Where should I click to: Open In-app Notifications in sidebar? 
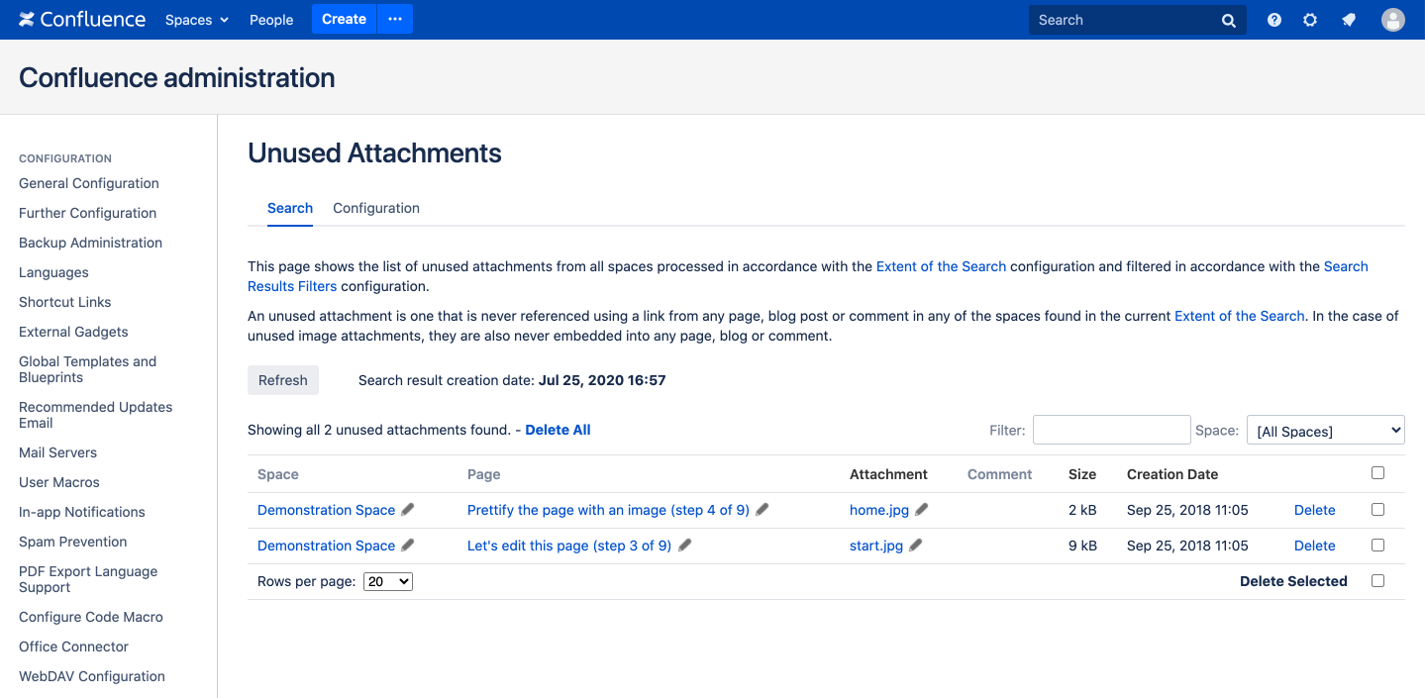(x=82, y=512)
